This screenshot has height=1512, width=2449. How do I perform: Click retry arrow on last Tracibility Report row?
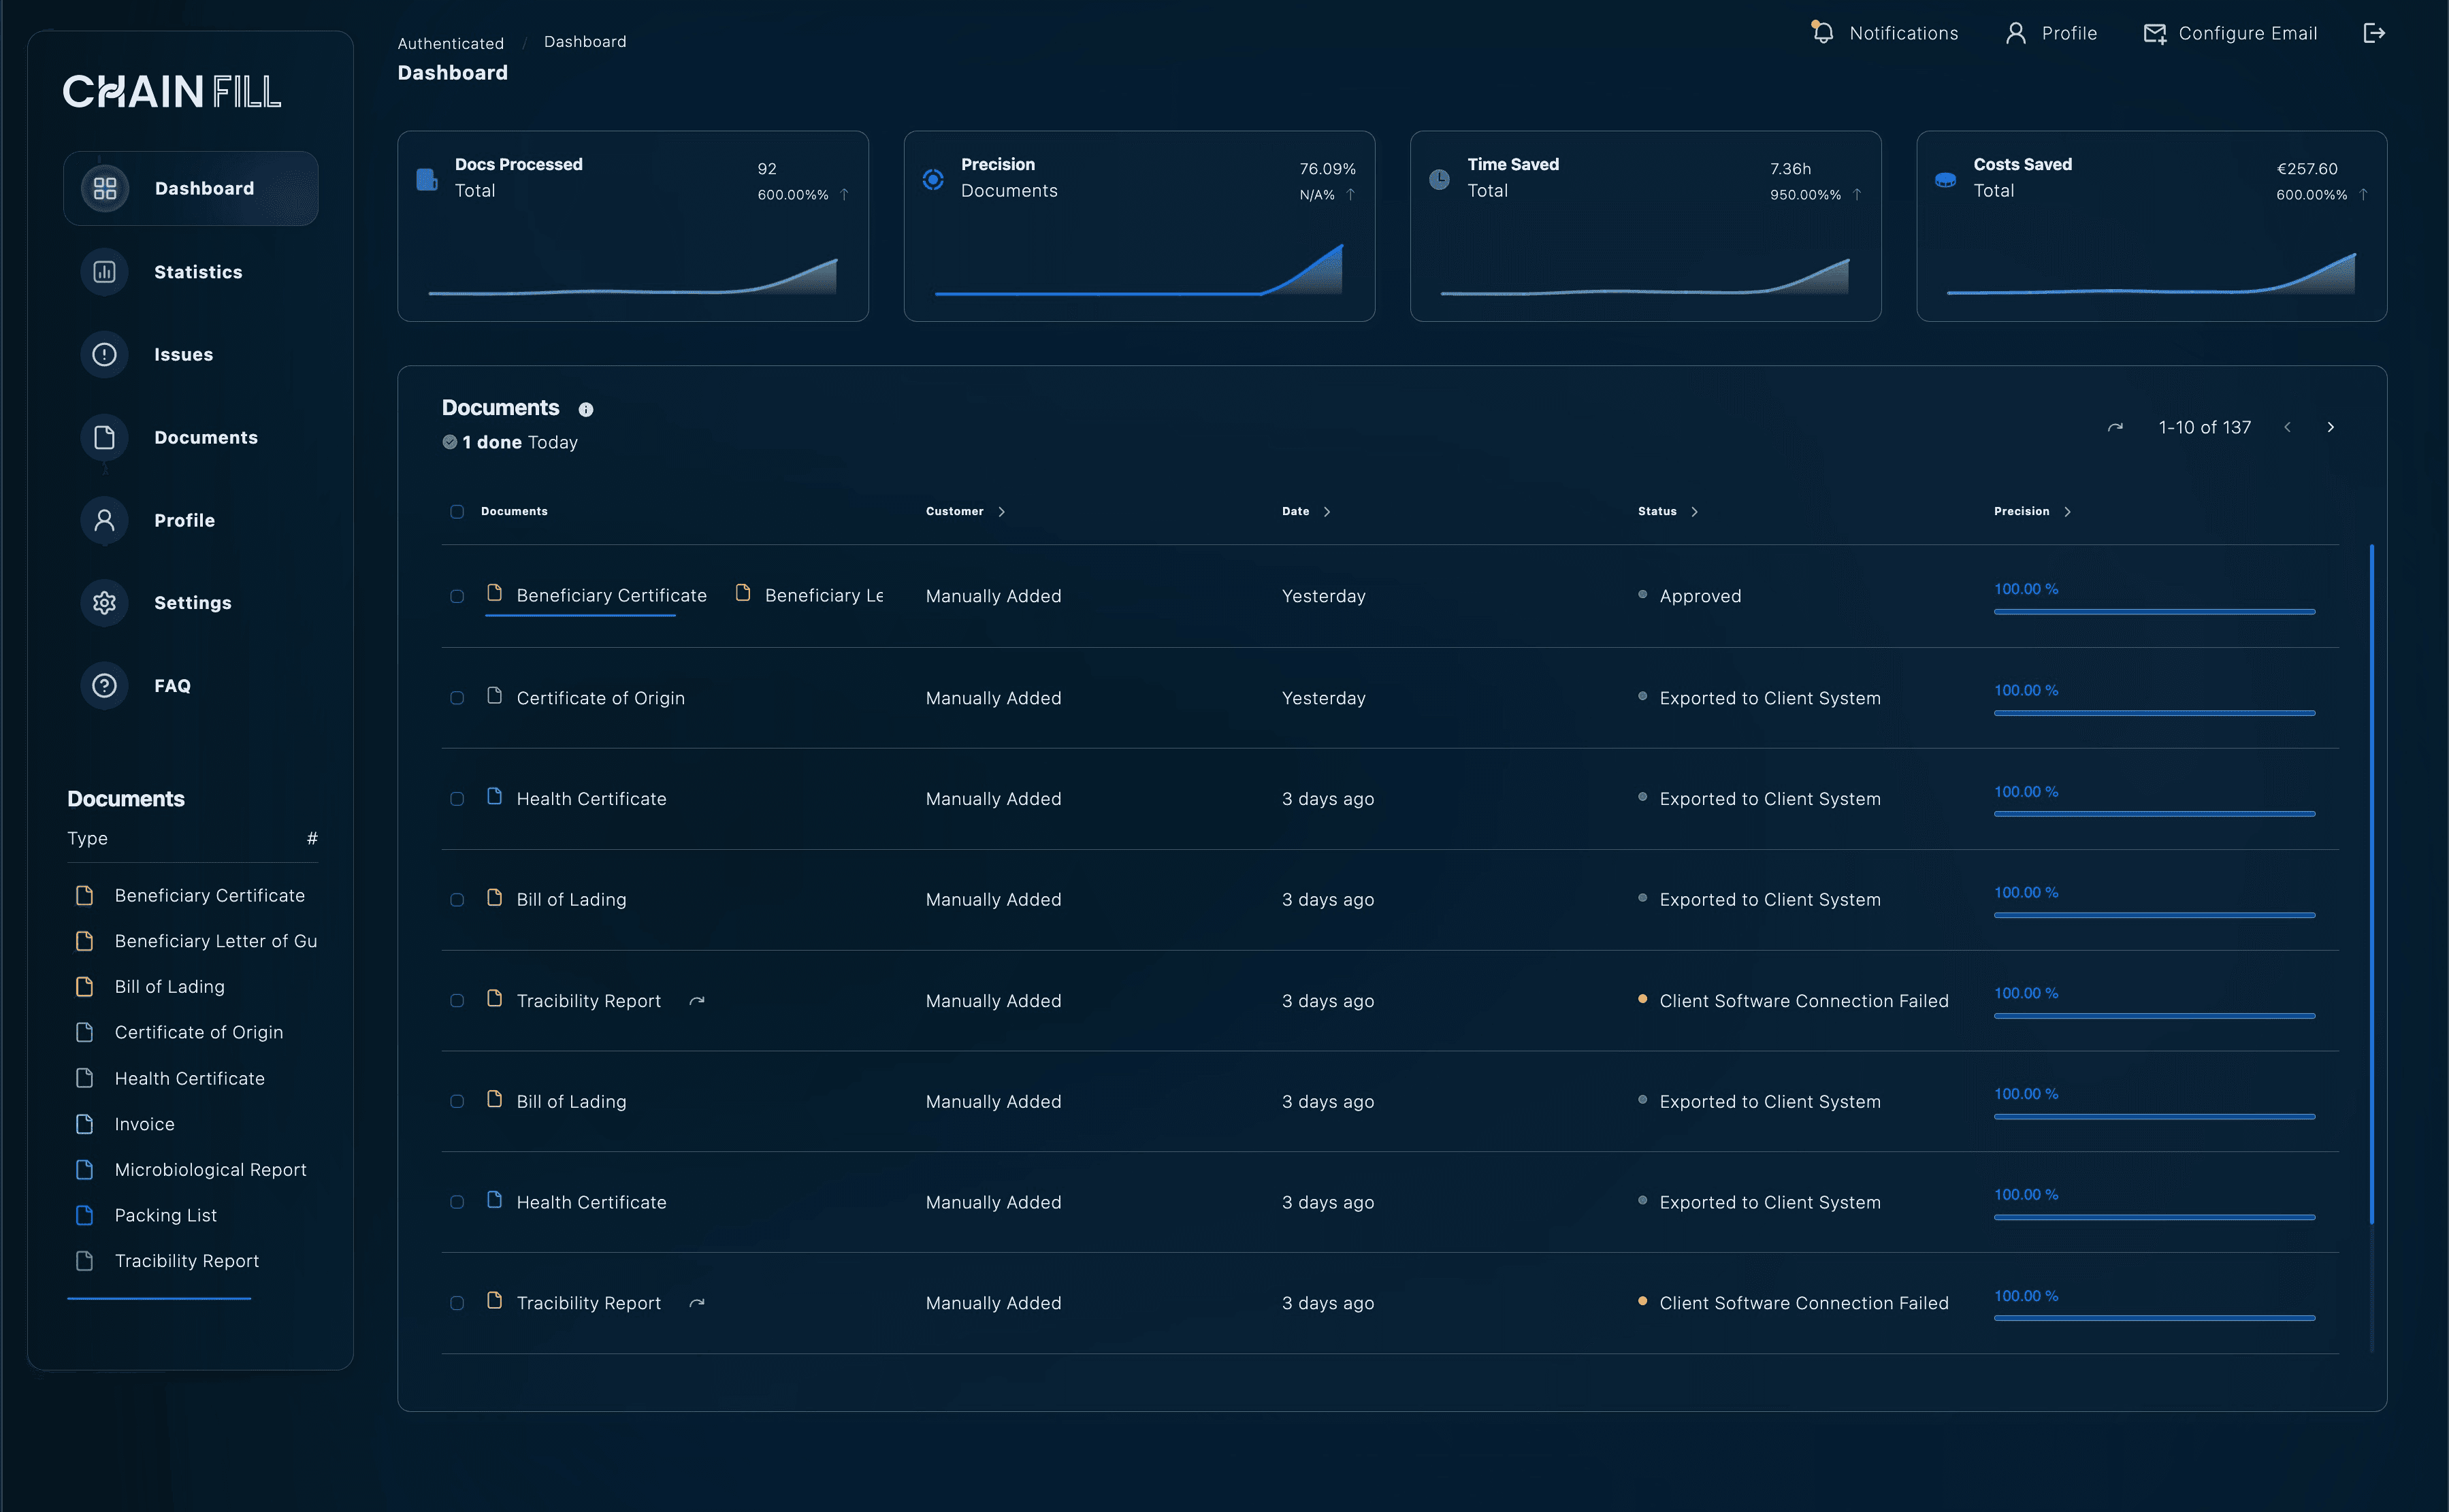pos(697,1302)
